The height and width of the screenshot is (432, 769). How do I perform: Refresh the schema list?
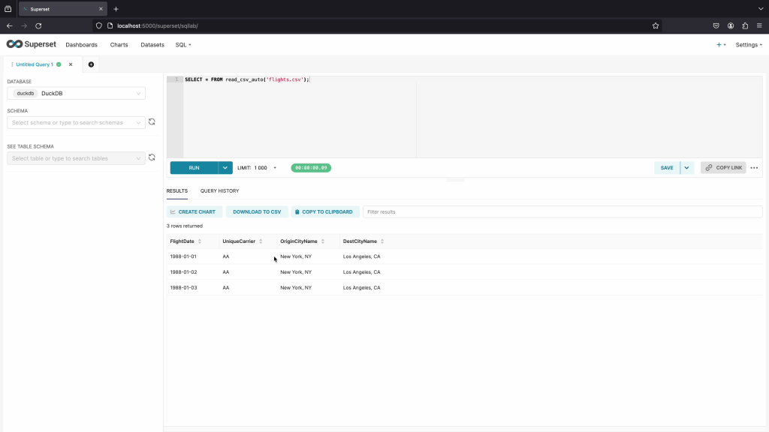[x=152, y=121]
